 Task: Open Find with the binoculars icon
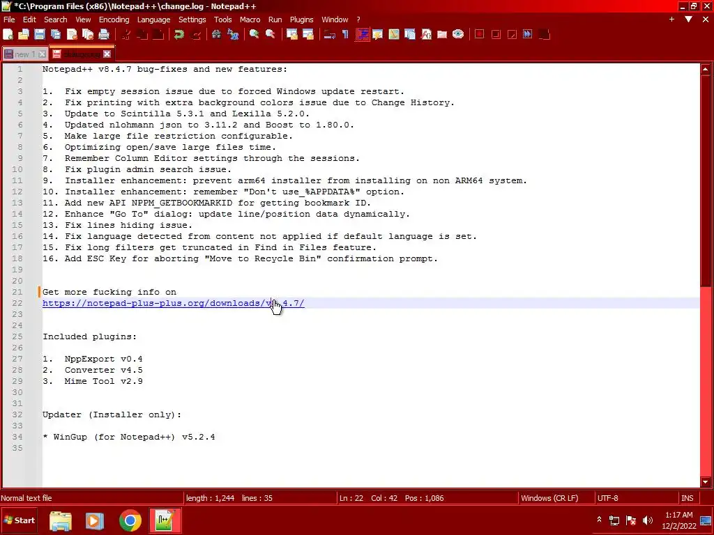click(217, 34)
